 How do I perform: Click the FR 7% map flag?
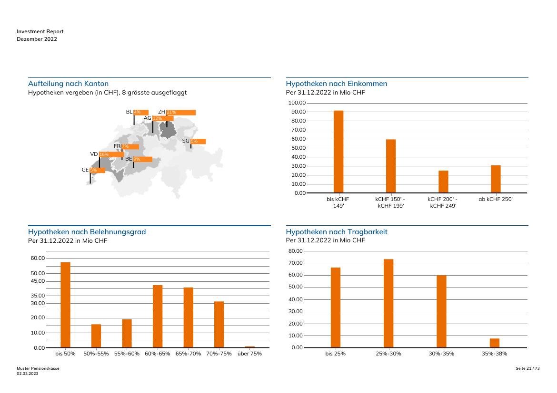130,146
